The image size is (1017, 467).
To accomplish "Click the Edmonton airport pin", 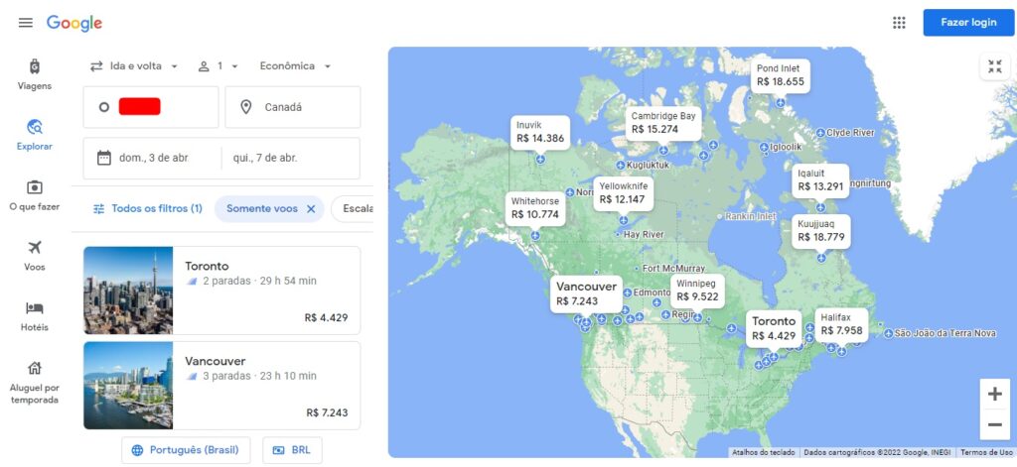I will [x=628, y=292].
